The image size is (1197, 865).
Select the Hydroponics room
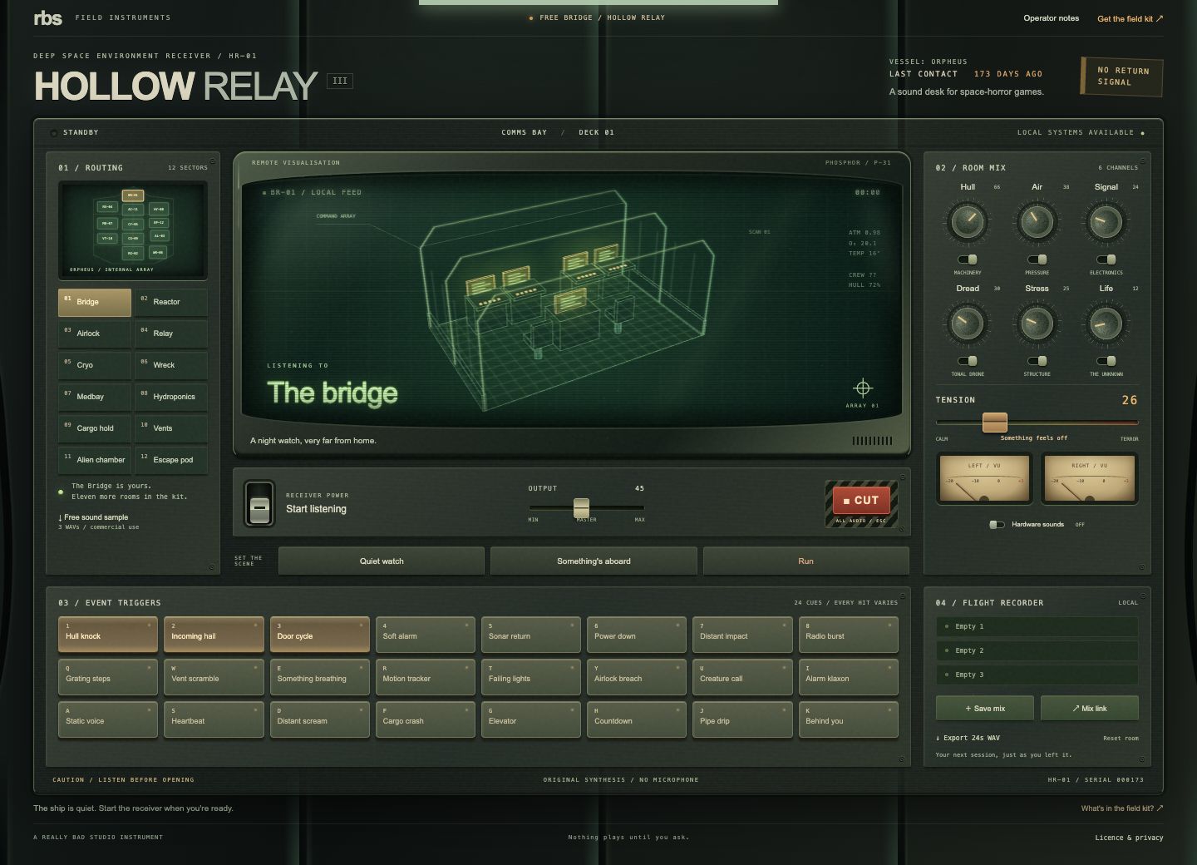171,397
